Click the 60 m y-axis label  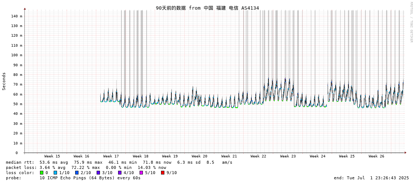[x=18, y=94]
